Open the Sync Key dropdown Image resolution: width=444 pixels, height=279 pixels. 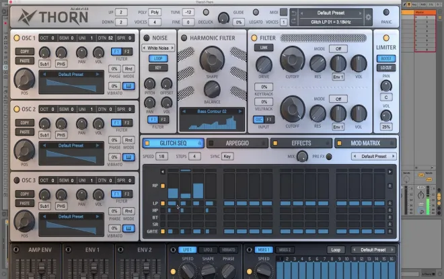[227, 156]
